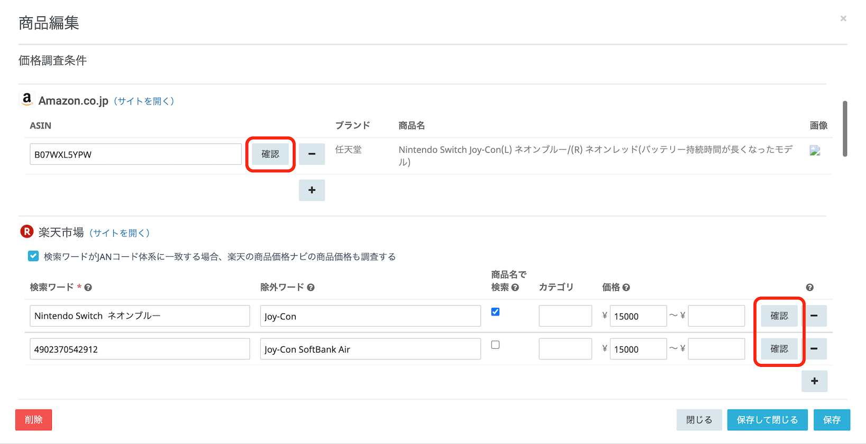Click the Amazon product image thumbnail
Screen dimensions: 866x444
(815, 151)
